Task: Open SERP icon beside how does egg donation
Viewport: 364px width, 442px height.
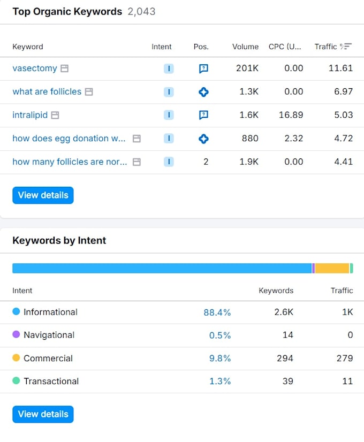Action: point(136,139)
